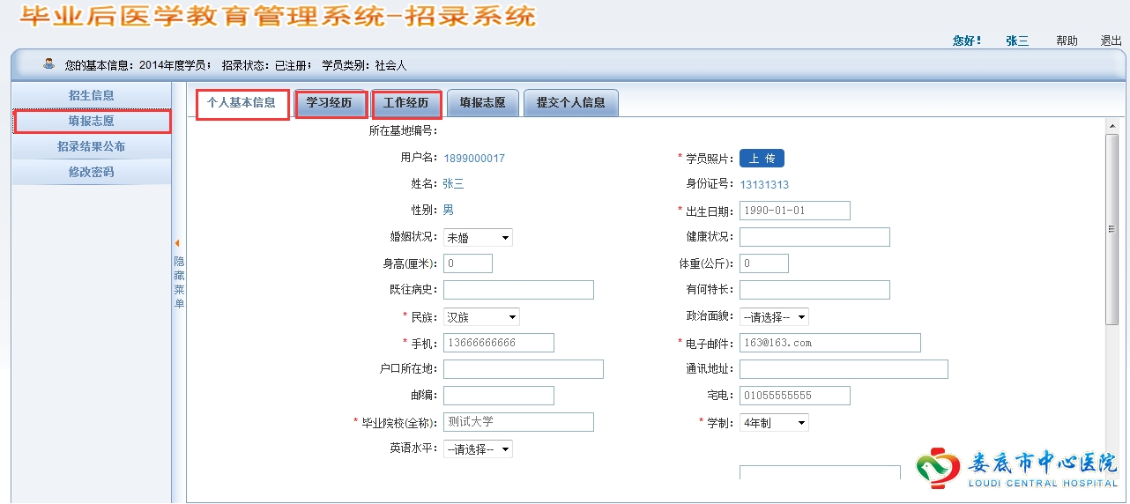Select the 学制 dropdown
1130x504 pixels.
pyautogui.click(x=774, y=423)
